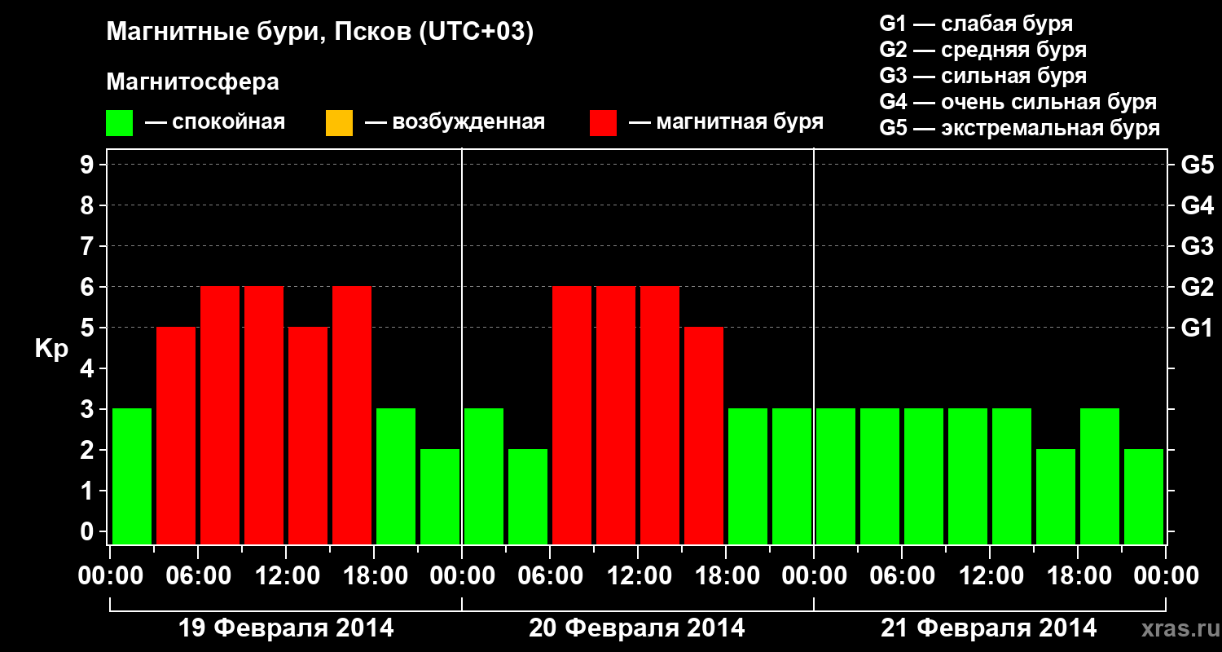Click the '06:00' tick label under 20 Февраля
This screenshot has height=652, width=1222.
click(550, 576)
